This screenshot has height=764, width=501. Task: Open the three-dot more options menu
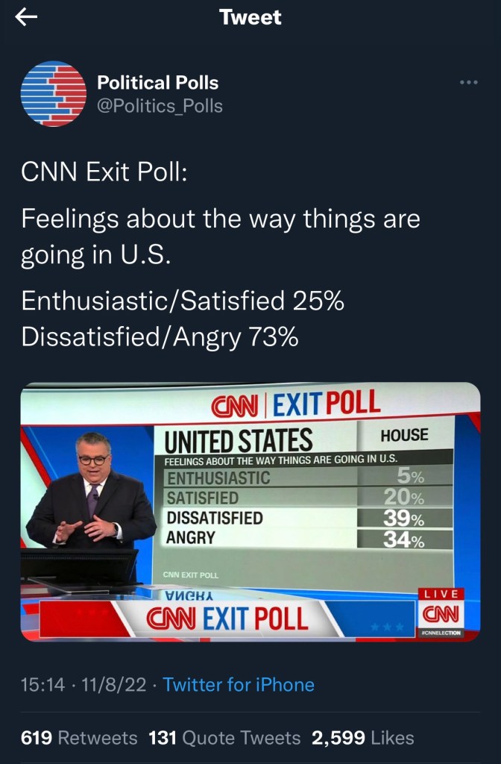pyautogui.click(x=468, y=82)
